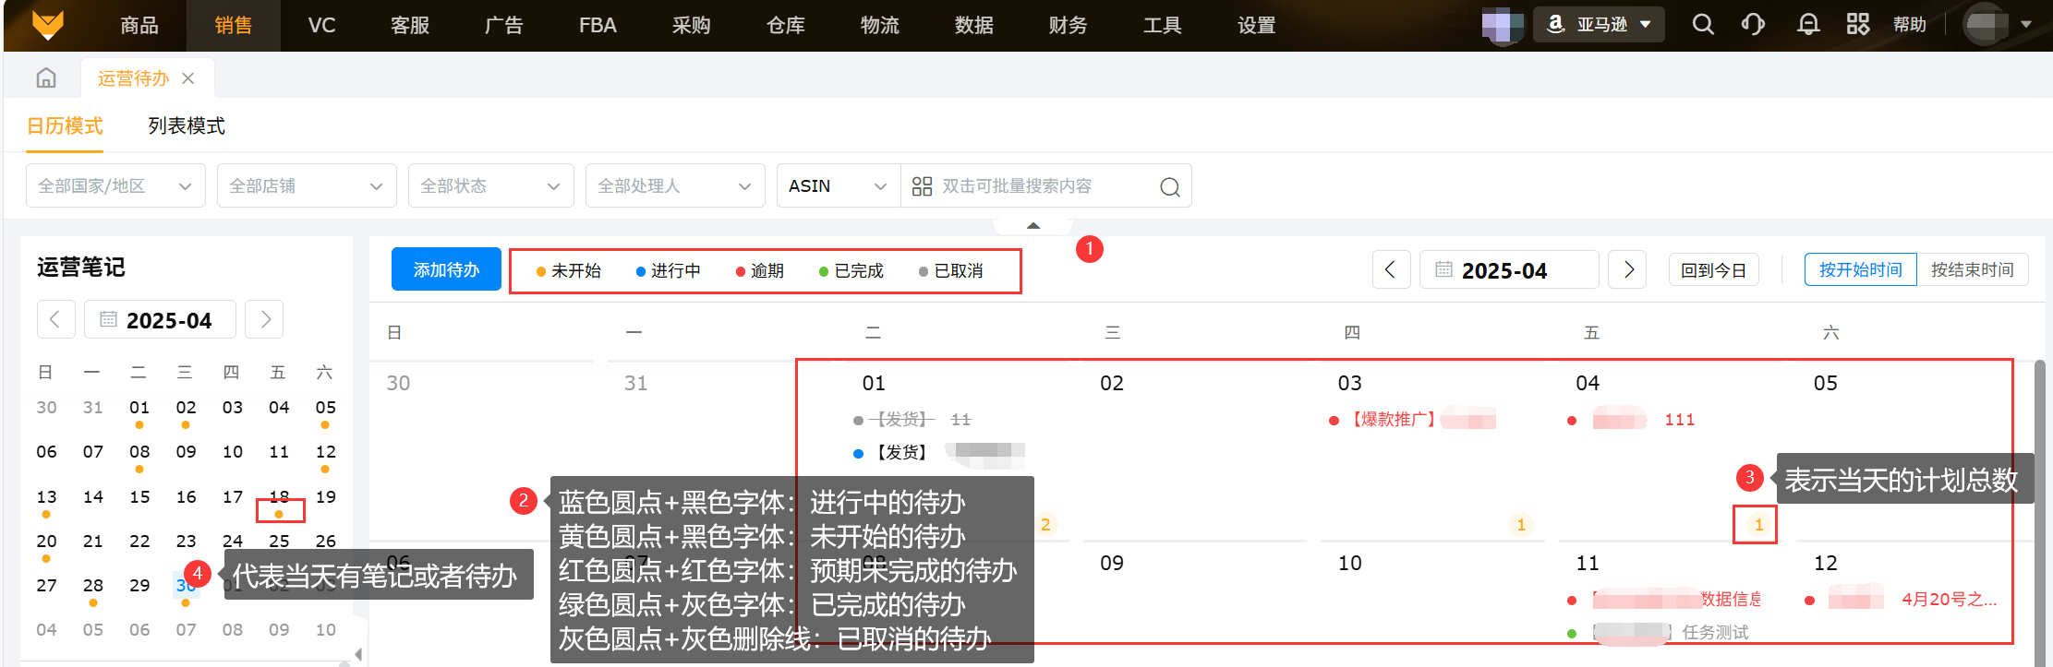Expand the account menu arrow beside avatar
2053x667 pixels.
pyautogui.click(x=2026, y=25)
